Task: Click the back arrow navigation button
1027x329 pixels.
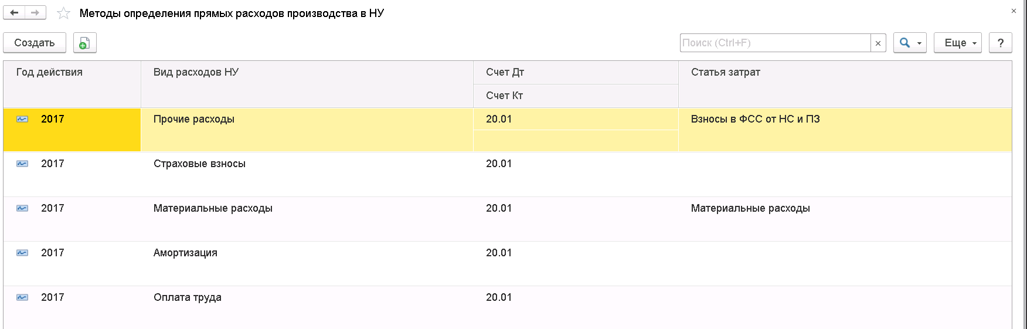Action: (15, 12)
